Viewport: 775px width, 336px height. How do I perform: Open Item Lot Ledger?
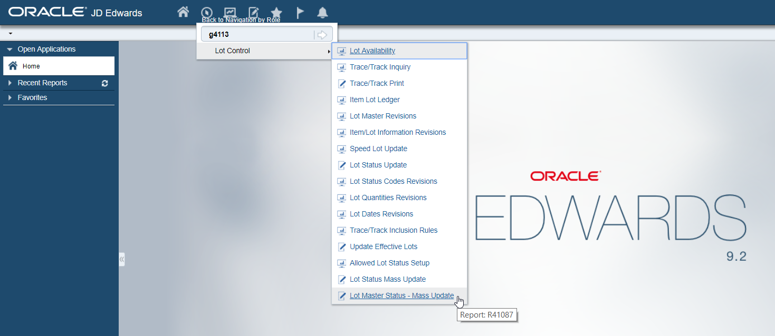[375, 100]
